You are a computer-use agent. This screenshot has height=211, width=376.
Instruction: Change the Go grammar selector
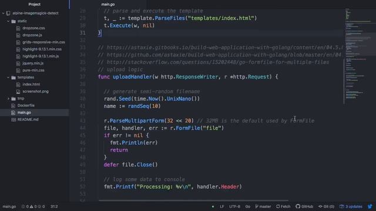click(248, 206)
